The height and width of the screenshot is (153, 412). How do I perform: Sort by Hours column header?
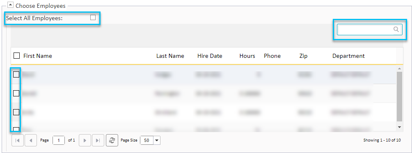(247, 56)
